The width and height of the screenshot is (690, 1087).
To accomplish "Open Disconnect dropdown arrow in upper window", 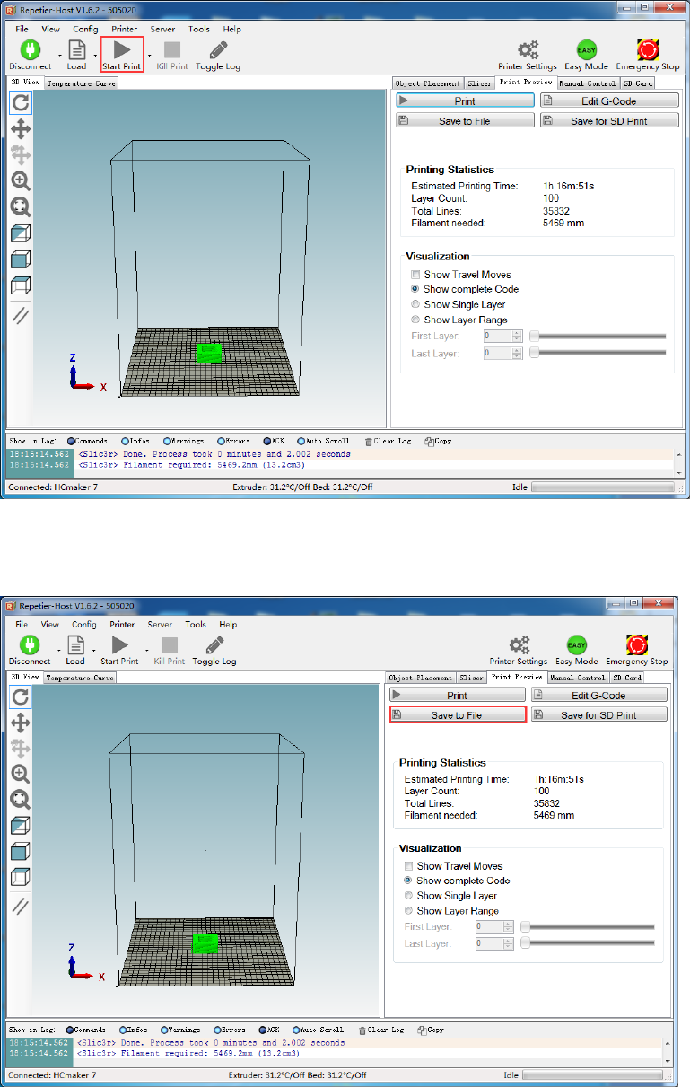I will click(x=60, y=55).
